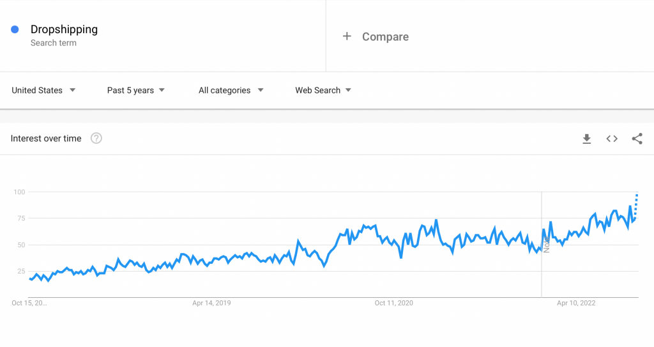Click the blue Dropshipping color dot
Image resolution: width=654 pixels, height=347 pixels.
(15, 29)
